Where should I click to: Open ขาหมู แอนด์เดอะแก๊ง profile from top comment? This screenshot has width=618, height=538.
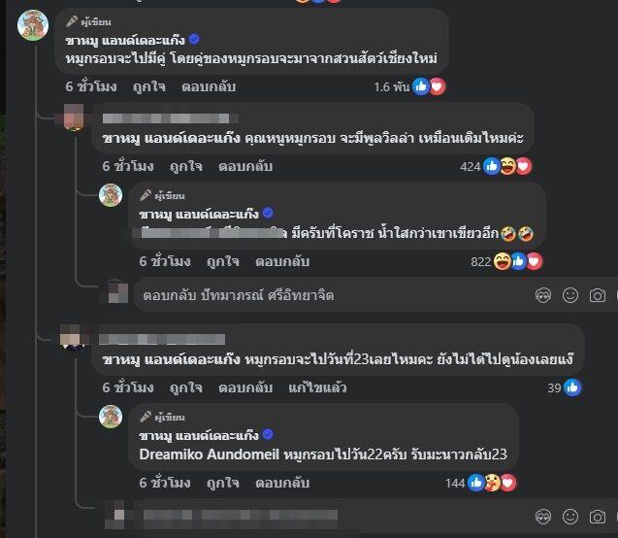click(125, 40)
